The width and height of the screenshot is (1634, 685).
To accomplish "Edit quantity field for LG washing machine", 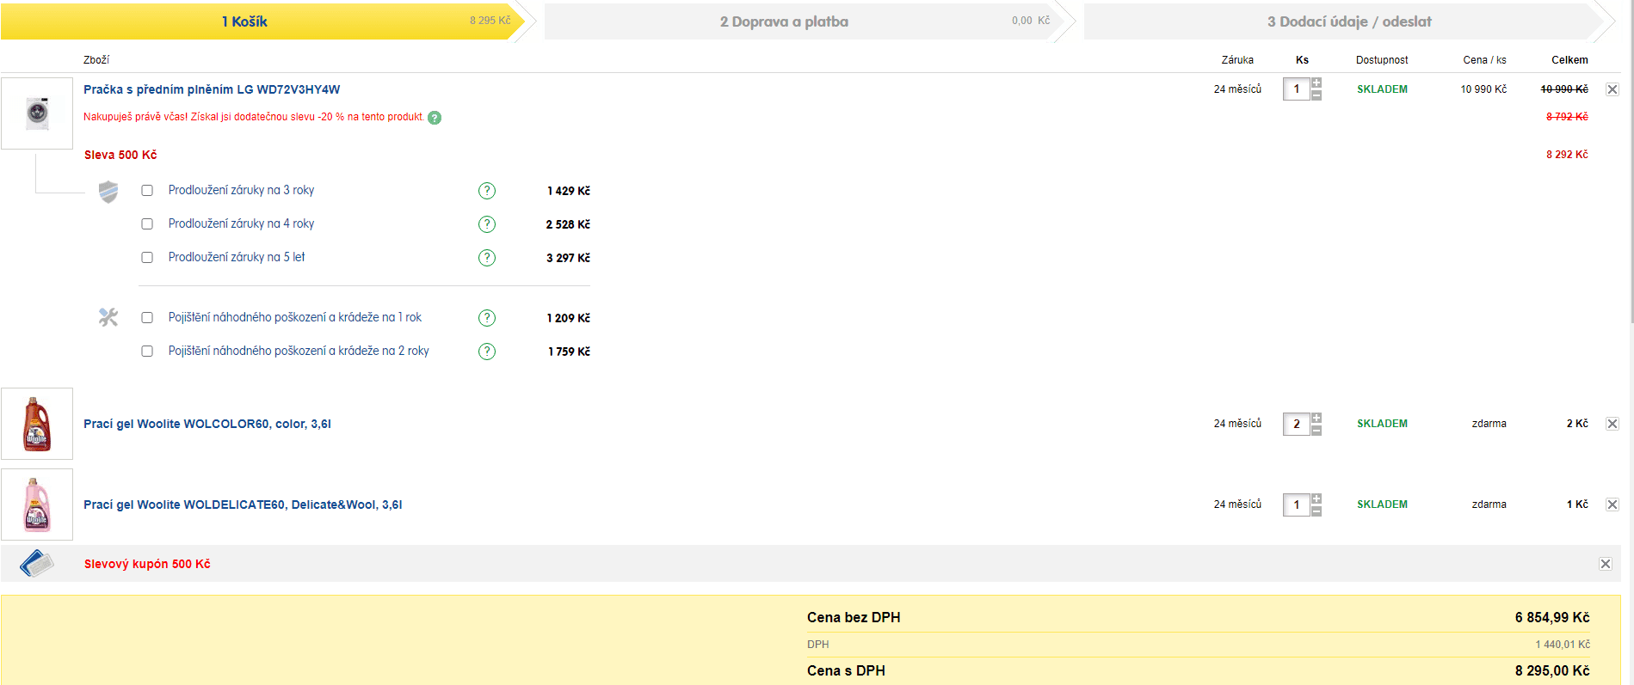I will point(1296,89).
